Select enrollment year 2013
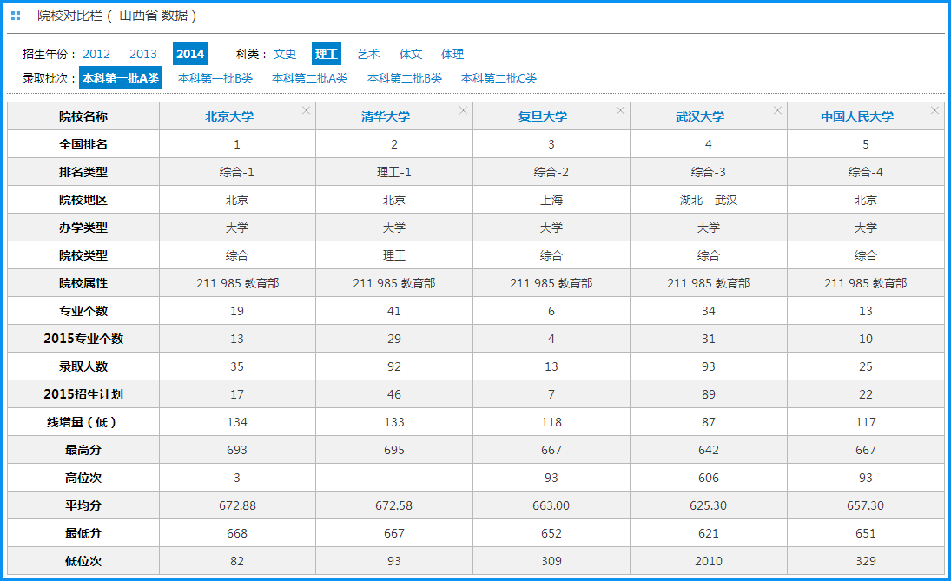The height and width of the screenshot is (581, 951). pyautogui.click(x=143, y=54)
